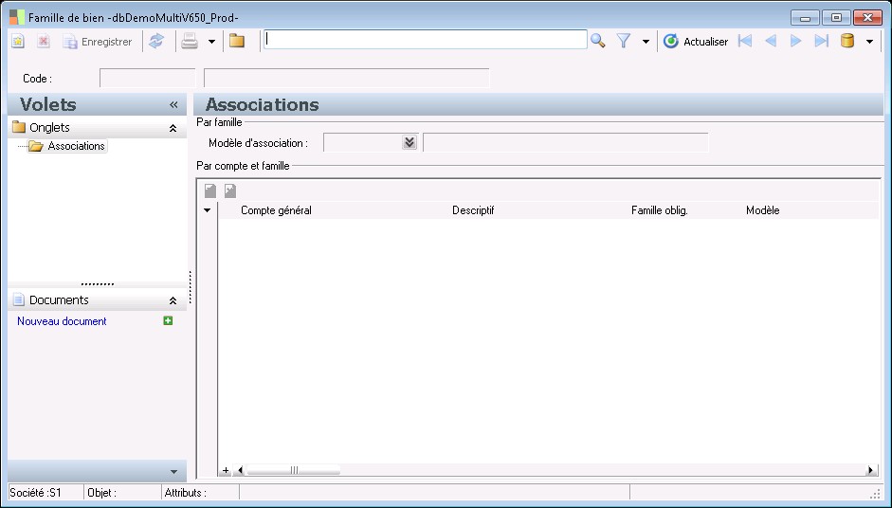This screenshot has width=892, height=508.
Task: Click the yellow database cylinder icon
Action: [x=847, y=41]
